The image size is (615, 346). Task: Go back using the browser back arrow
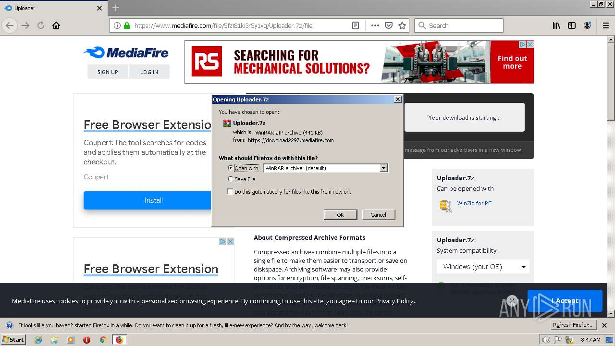10,25
